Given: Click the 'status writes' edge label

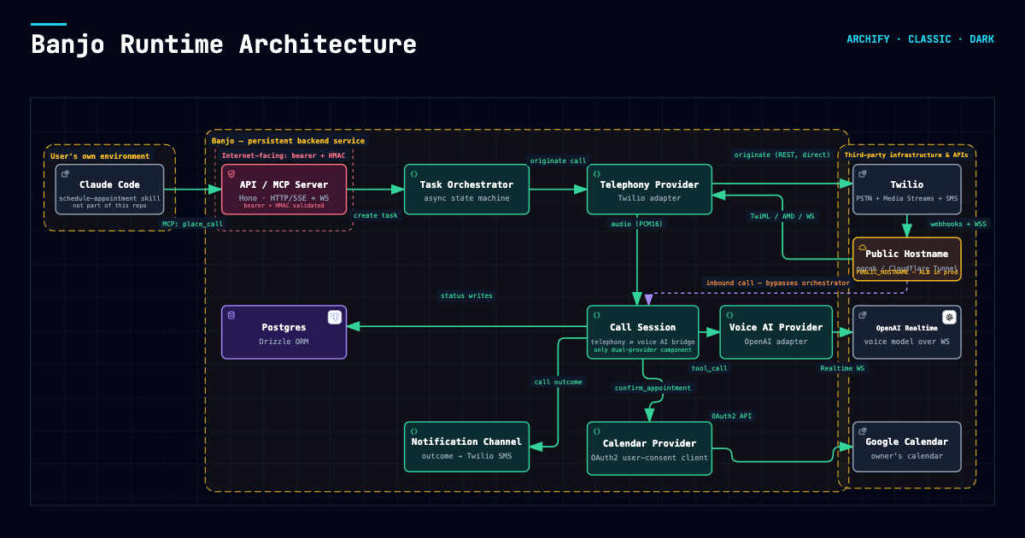Looking at the screenshot, I should click(x=466, y=295).
